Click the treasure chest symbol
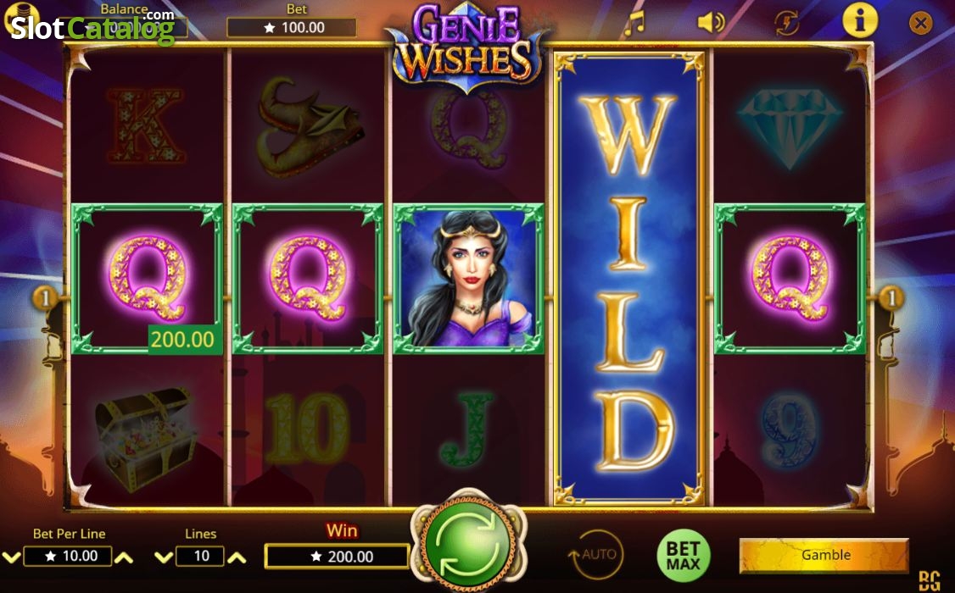The image size is (955, 593). pos(146,436)
